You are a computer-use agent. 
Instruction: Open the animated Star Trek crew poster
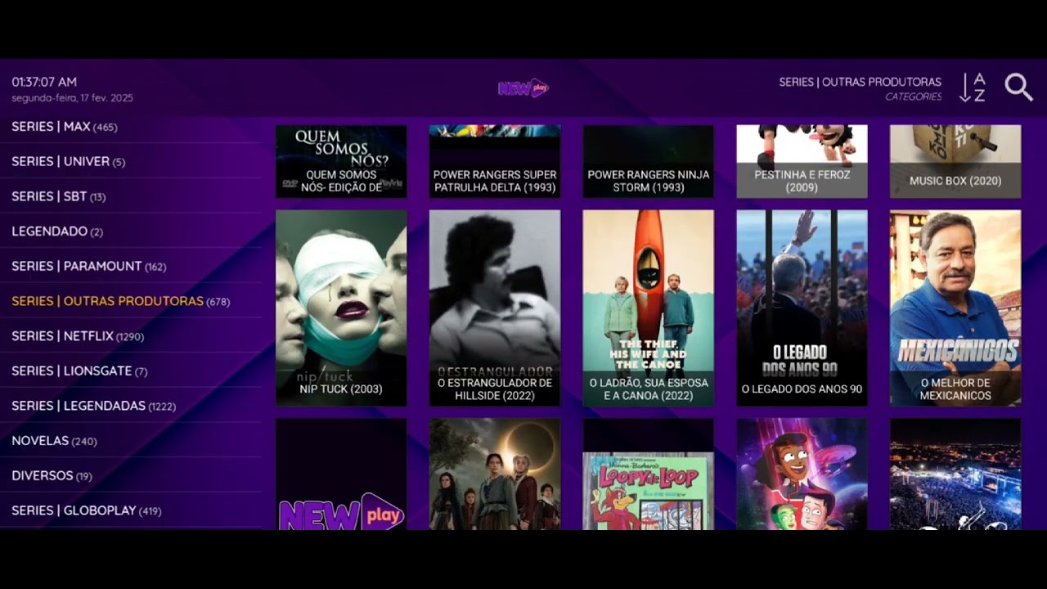(802, 474)
